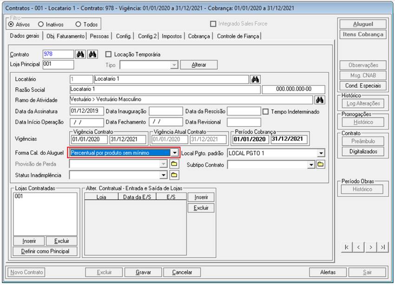Click the Data da E/S column header
The height and width of the screenshot is (285, 395).
coord(137,197)
